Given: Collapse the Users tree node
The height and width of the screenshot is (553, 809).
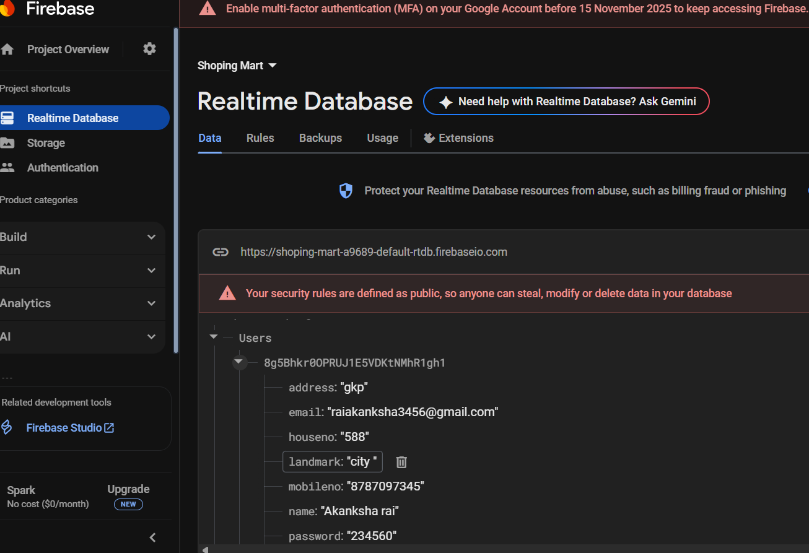Looking at the screenshot, I should pyautogui.click(x=214, y=337).
